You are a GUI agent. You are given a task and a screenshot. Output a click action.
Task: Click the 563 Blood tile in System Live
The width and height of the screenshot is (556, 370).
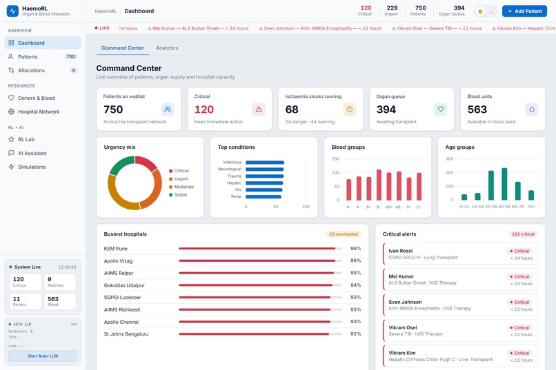click(60, 301)
